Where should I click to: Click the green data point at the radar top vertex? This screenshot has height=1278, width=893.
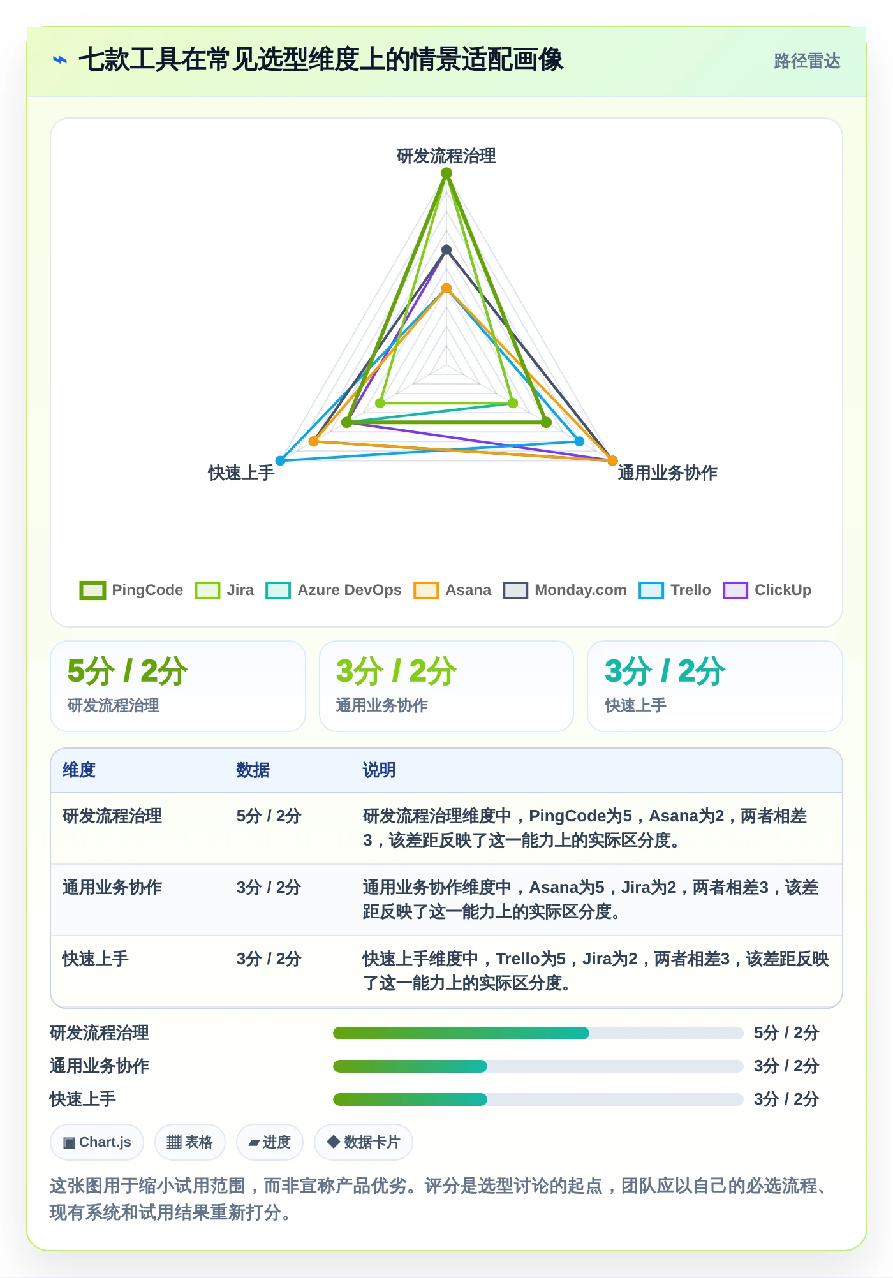coord(447,173)
